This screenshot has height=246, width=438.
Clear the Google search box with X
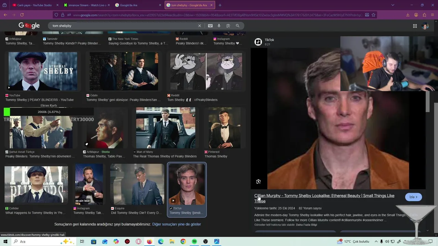pyautogui.click(x=199, y=26)
